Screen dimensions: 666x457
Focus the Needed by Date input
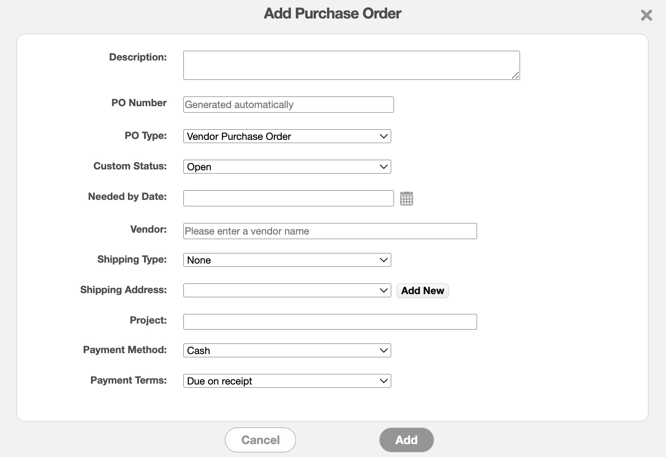click(288, 198)
